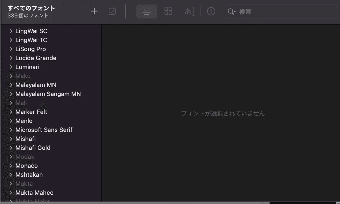Select Mshtakan font
Screen dimensions: 340x204
(29, 175)
